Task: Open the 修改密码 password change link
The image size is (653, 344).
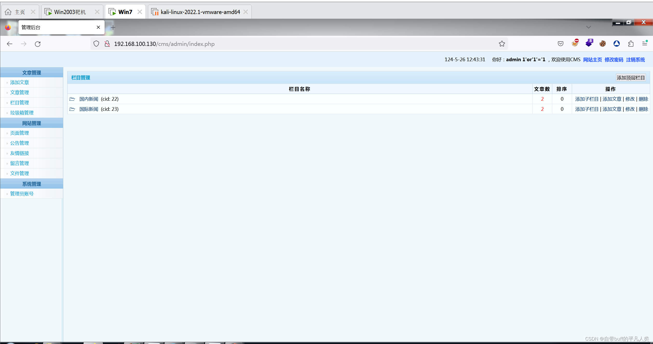Action: pos(614,59)
